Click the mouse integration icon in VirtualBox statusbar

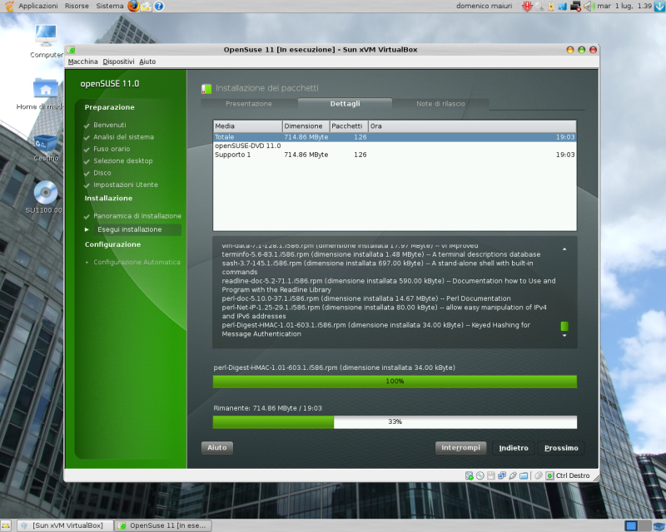[537, 475]
